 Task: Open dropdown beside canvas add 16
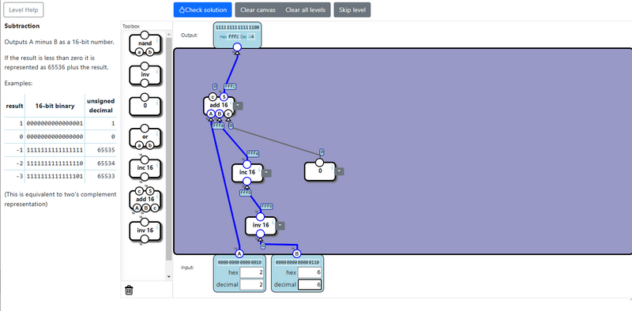click(239, 106)
